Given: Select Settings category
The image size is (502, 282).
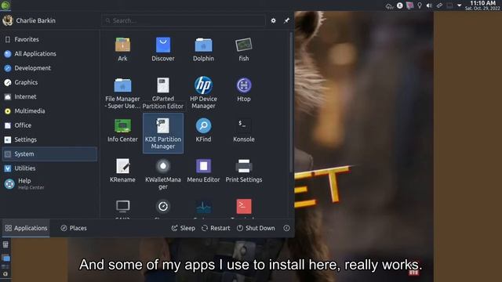Looking at the screenshot, I should [x=49, y=139].
